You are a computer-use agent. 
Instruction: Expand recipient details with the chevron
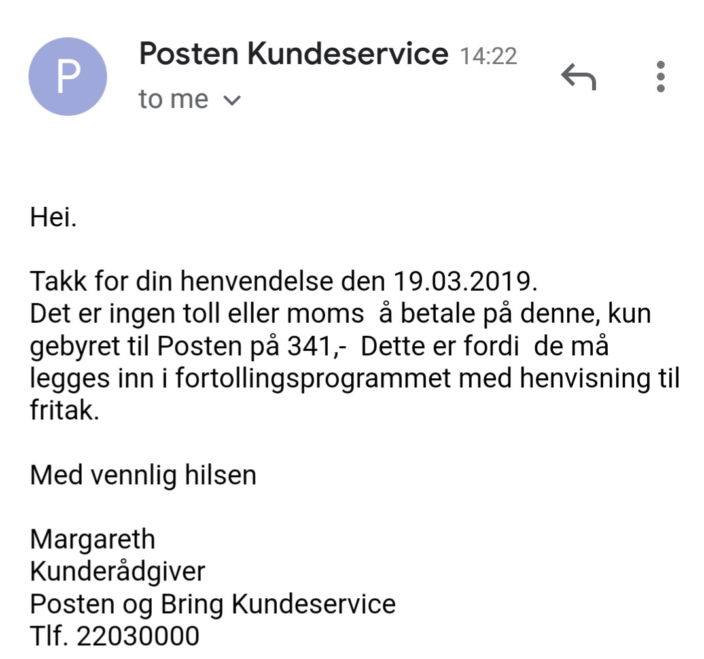pos(232,101)
